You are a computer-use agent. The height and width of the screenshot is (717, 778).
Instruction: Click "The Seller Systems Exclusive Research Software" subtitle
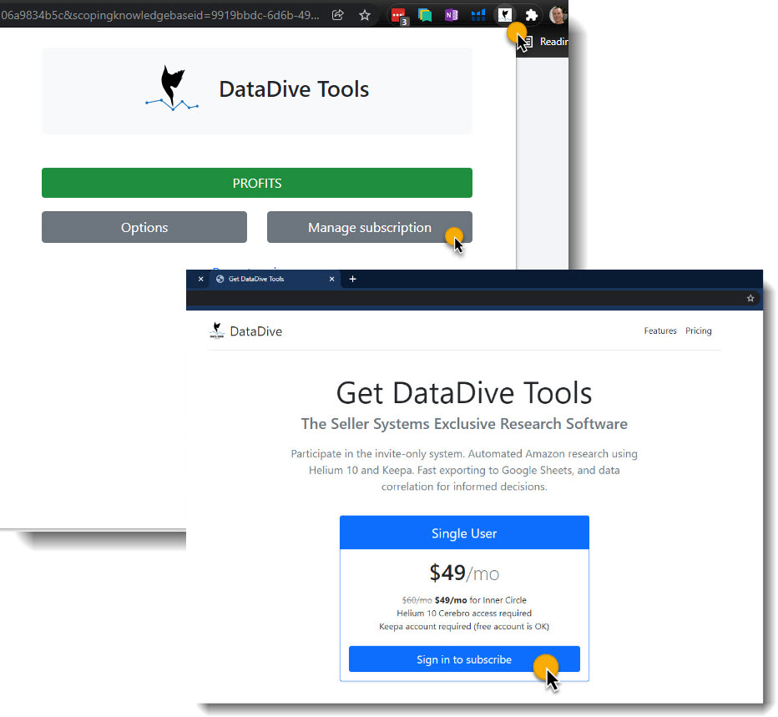pyautogui.click(x=464, y=424)
